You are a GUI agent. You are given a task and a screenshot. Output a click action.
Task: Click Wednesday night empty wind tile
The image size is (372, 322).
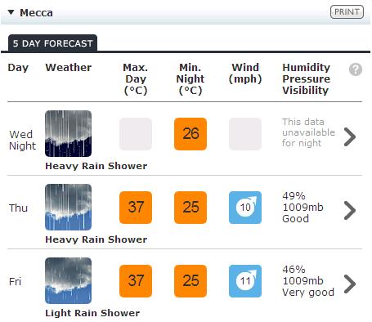[245, 134]
